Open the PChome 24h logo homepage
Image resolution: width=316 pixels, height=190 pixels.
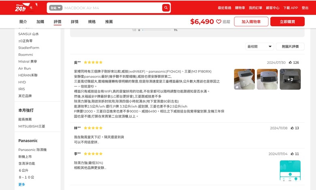[x=21, y=8]
